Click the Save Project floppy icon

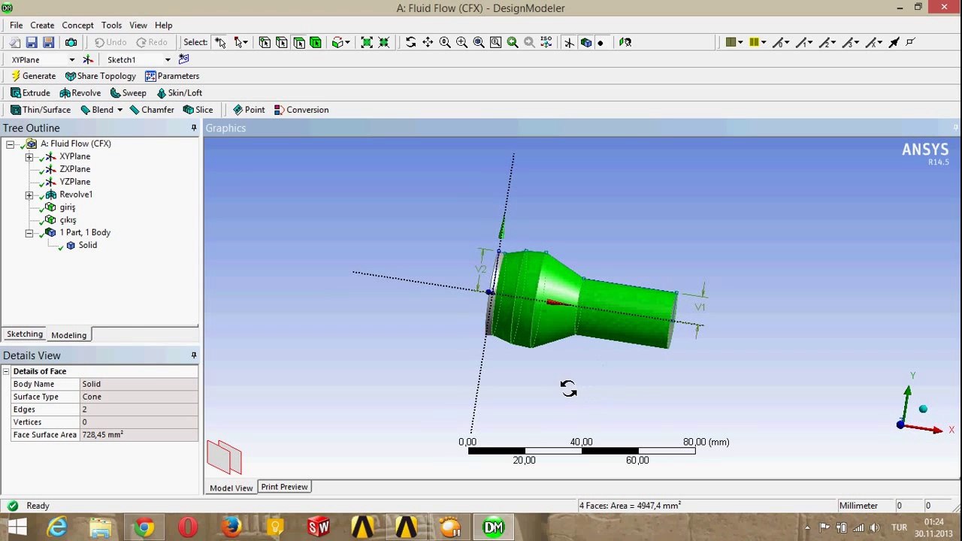[x=32, y=42]
